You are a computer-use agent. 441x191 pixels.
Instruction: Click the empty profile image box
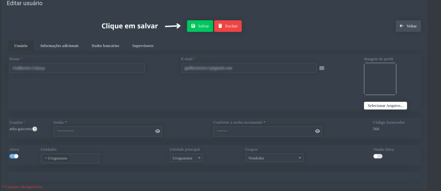tap(380, 79)
